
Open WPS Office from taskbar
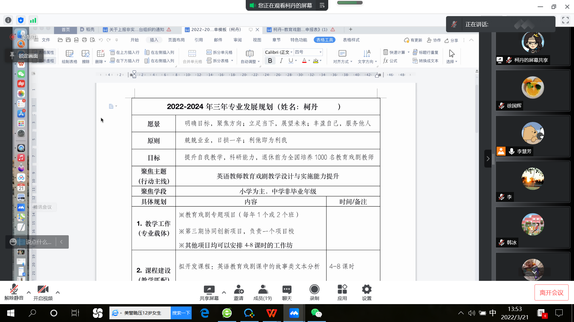(271, 313)
